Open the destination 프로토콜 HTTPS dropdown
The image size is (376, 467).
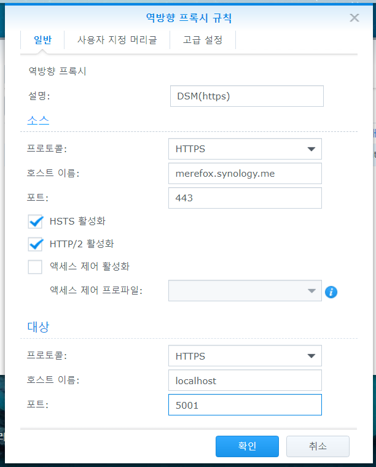pos(245,355)
